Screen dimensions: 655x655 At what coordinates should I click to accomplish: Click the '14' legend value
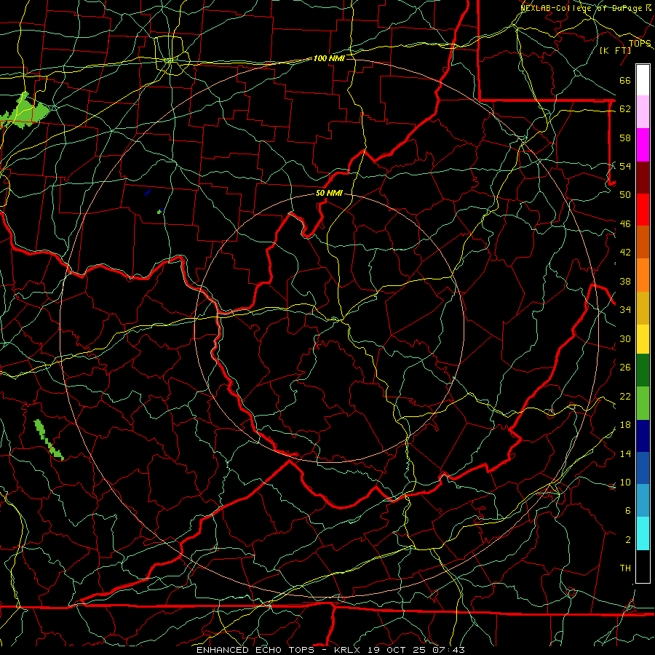point(625,453)
